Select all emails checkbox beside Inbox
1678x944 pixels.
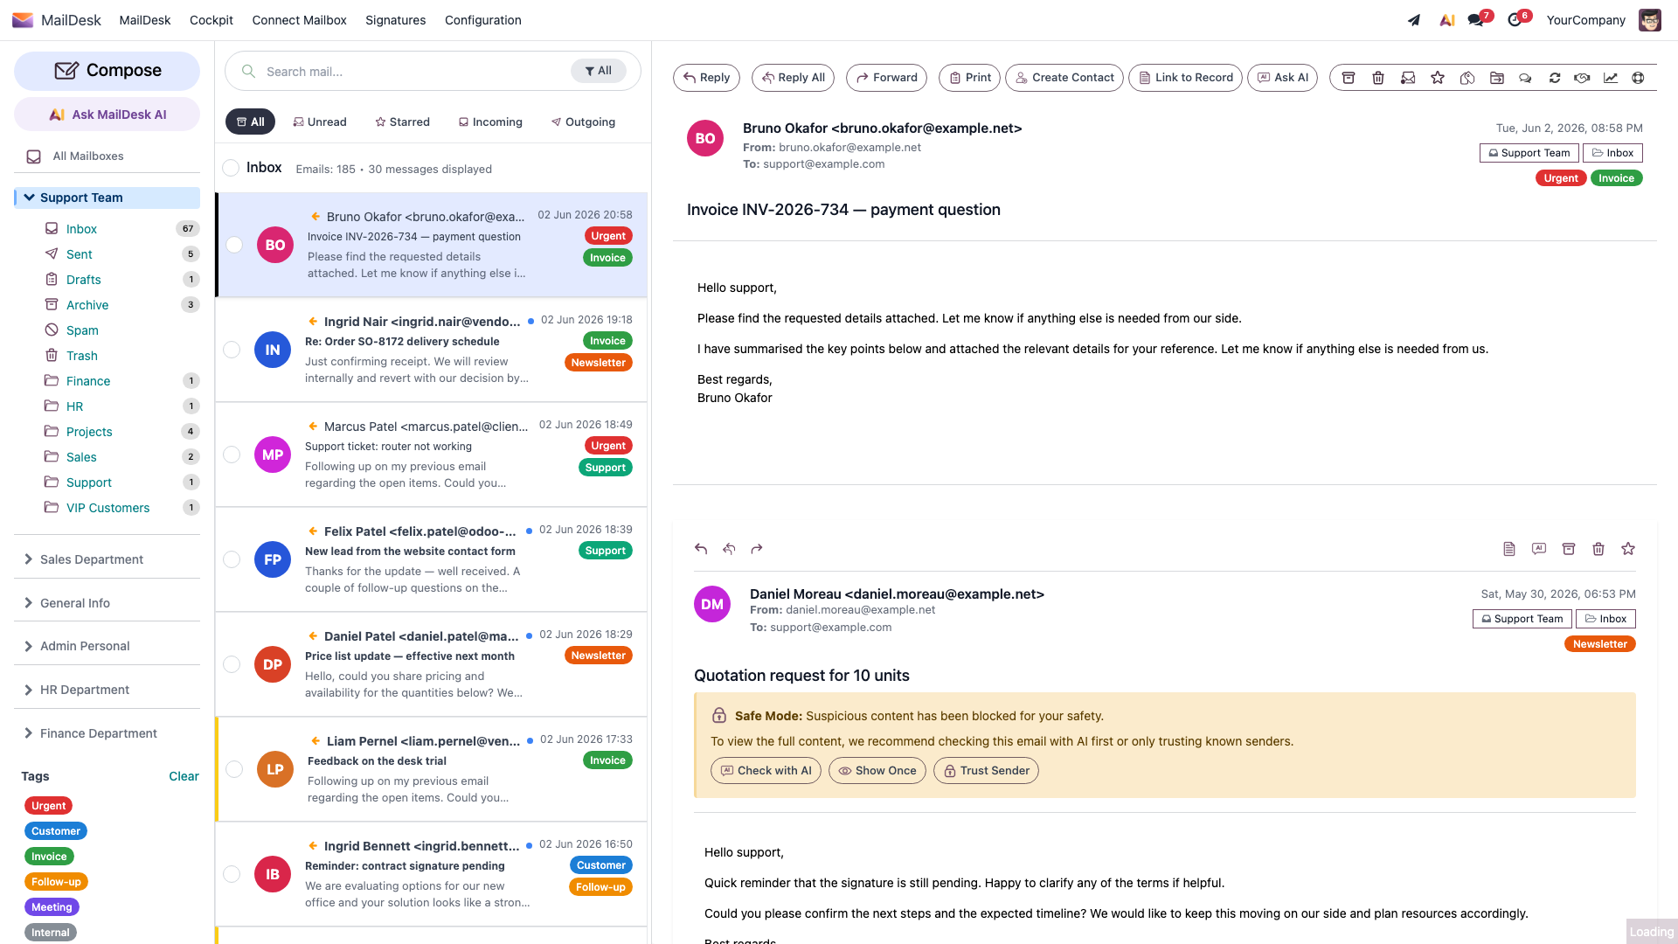pyautogui.click(x=231, y=168)
